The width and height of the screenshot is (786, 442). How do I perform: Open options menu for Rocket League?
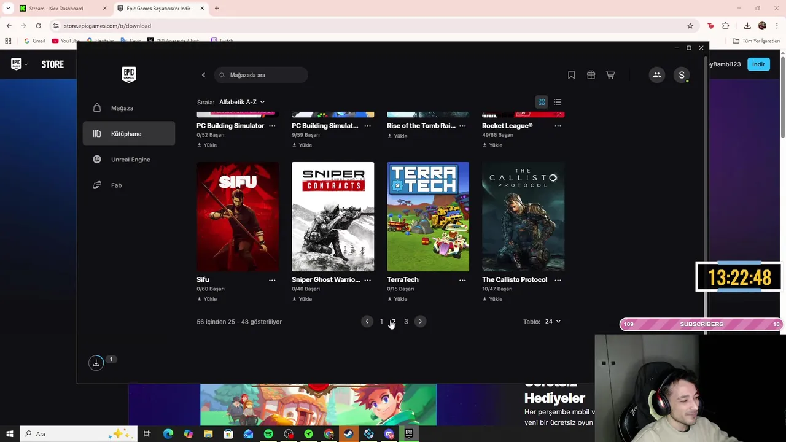[558, 126]
